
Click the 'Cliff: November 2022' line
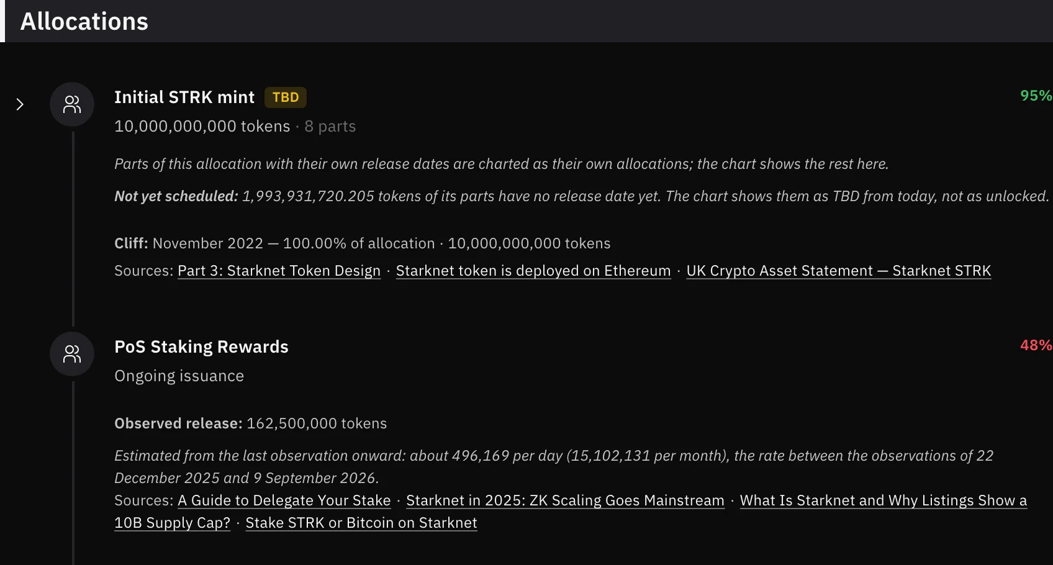coord(363,243)
